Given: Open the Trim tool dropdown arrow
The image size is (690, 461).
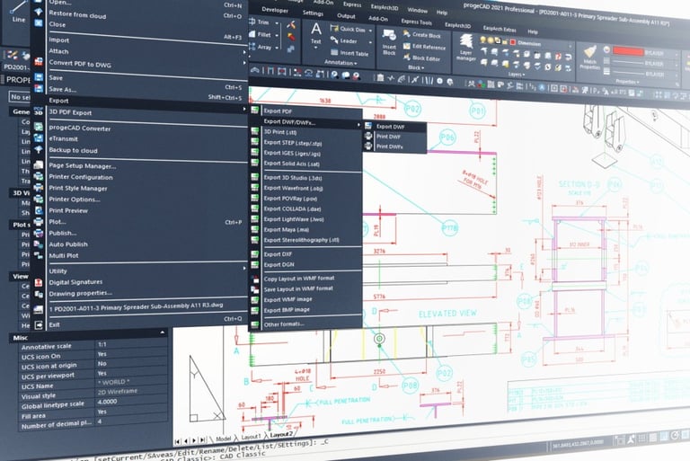Looking at the screenshot, I should point(278,22).
